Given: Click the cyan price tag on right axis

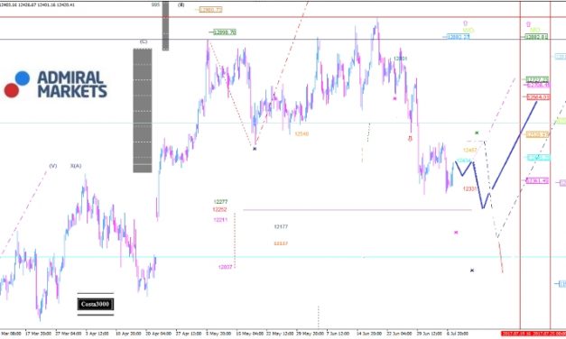Looking at the screenshot, I should (538, 158).
